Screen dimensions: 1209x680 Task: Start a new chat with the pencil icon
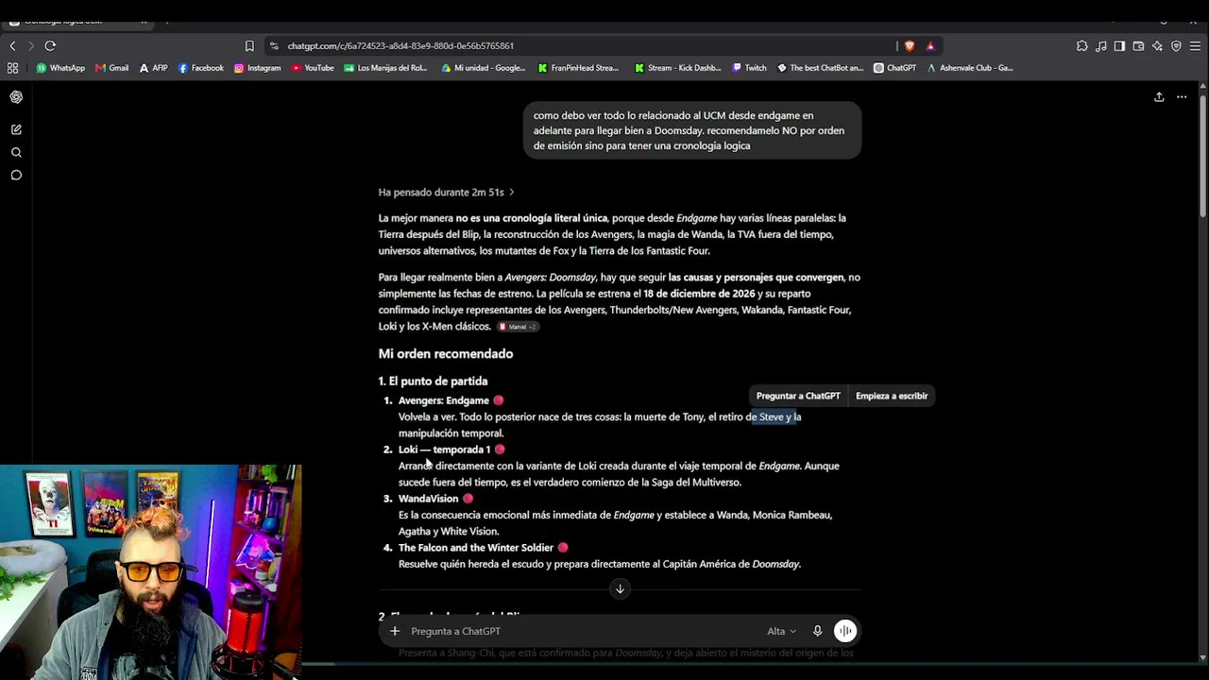(x=16, y=129)
